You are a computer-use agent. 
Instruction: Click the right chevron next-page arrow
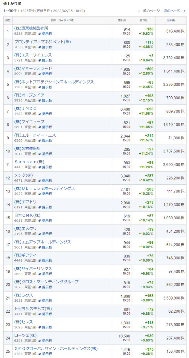(x=184, y=11)
